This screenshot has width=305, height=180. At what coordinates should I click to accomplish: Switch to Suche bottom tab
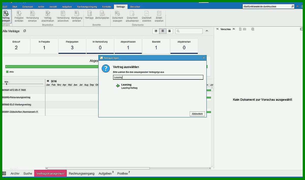28,173
